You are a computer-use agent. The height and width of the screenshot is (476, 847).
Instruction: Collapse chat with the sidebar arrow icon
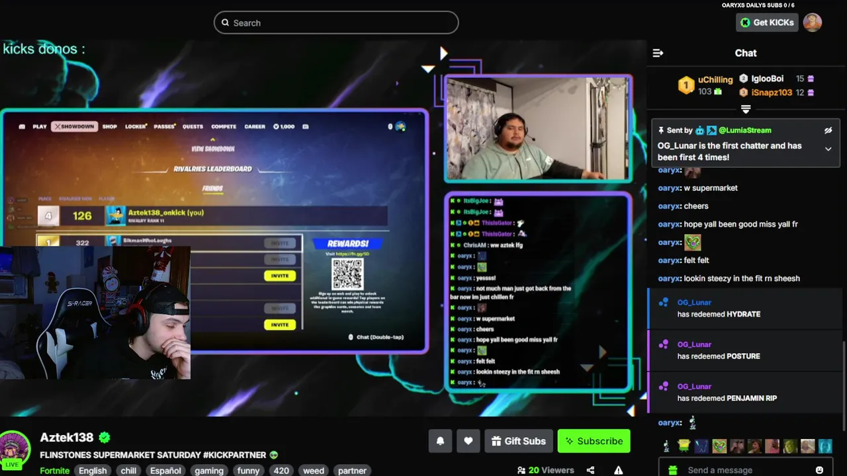pyautogui.click(x=658, y=53)
